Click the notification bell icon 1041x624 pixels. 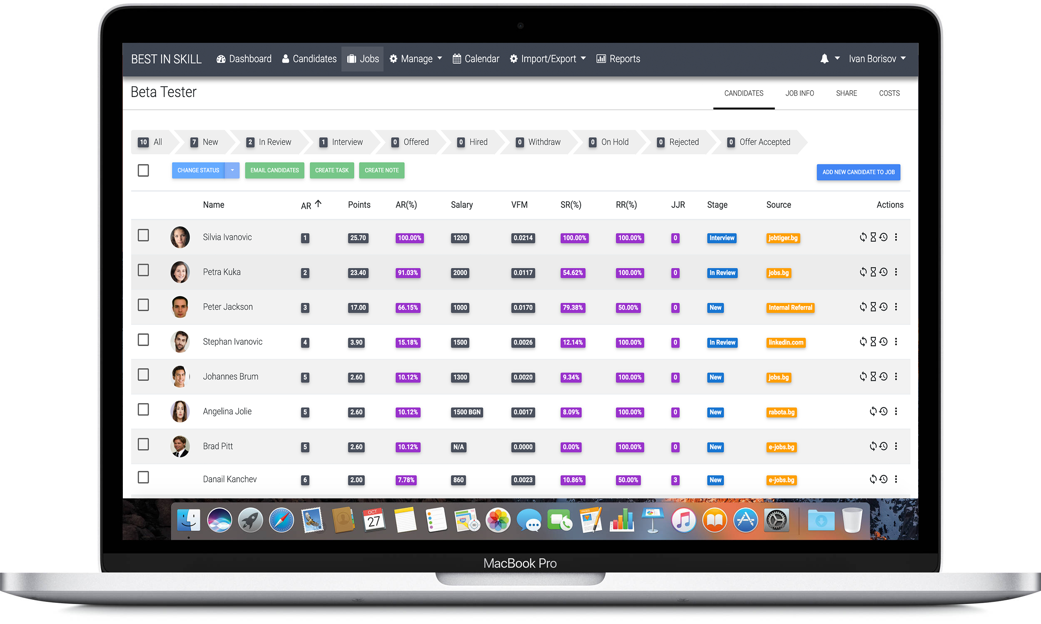click(824, 59)
